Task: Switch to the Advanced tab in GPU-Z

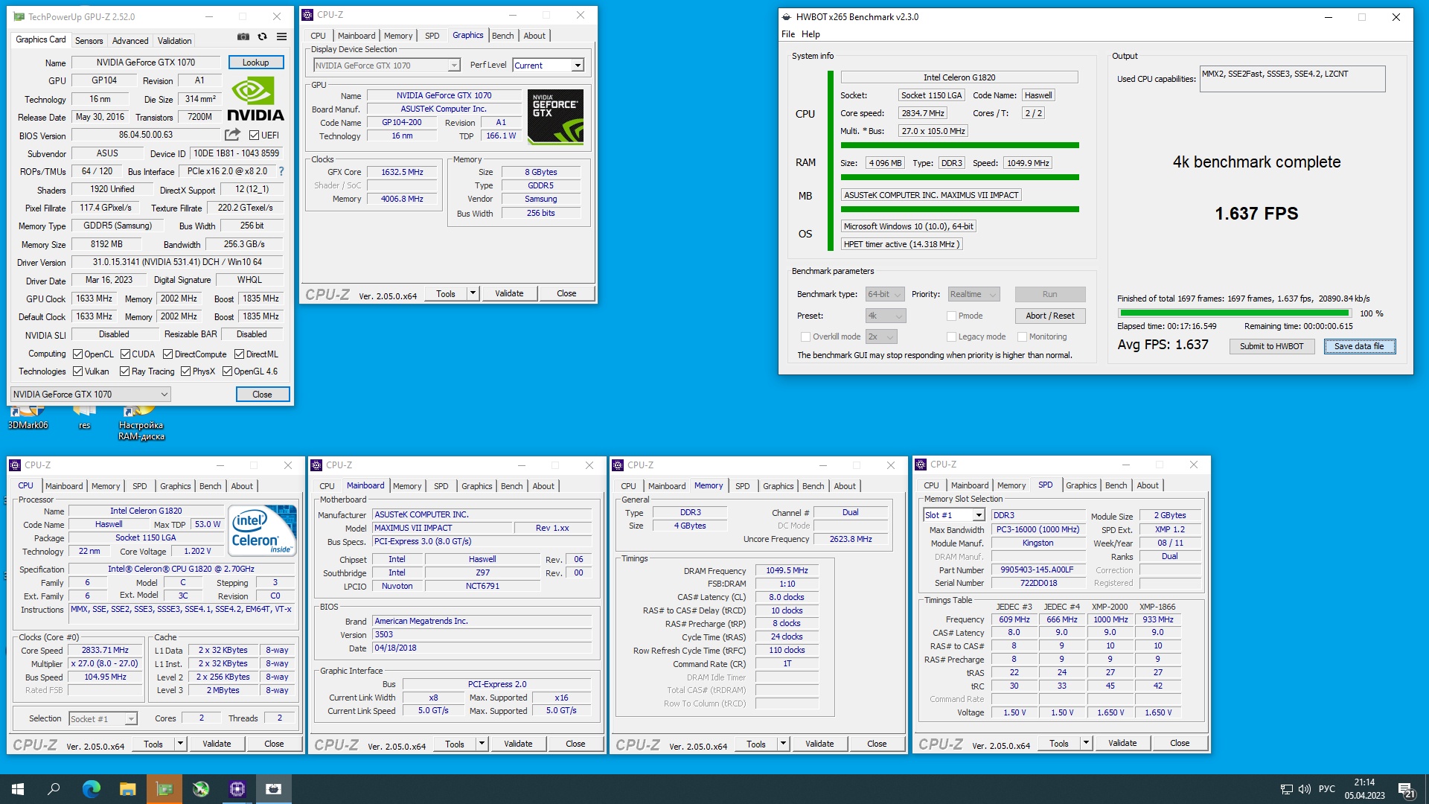Action: click(130, 41)
